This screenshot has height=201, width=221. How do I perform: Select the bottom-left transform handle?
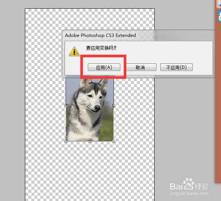coord(66,141)
